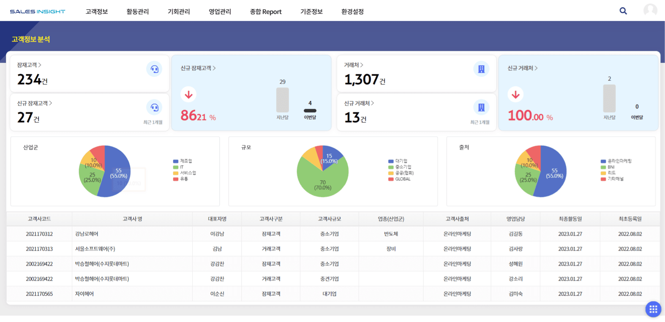Click the Sales Insight logo

pos(38,11)
